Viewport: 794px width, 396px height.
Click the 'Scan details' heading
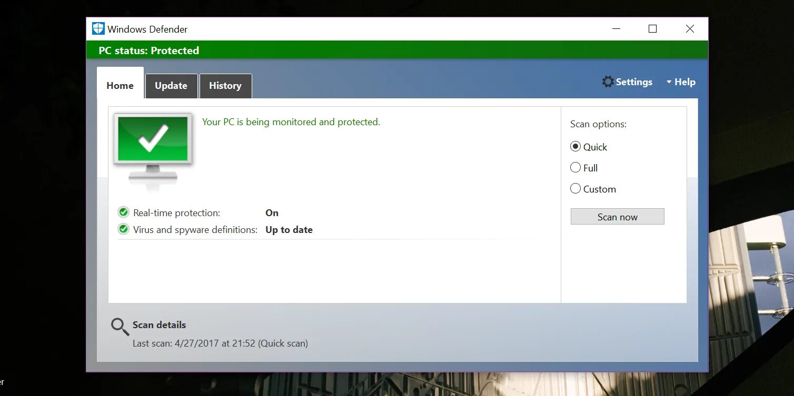point(159,325)
